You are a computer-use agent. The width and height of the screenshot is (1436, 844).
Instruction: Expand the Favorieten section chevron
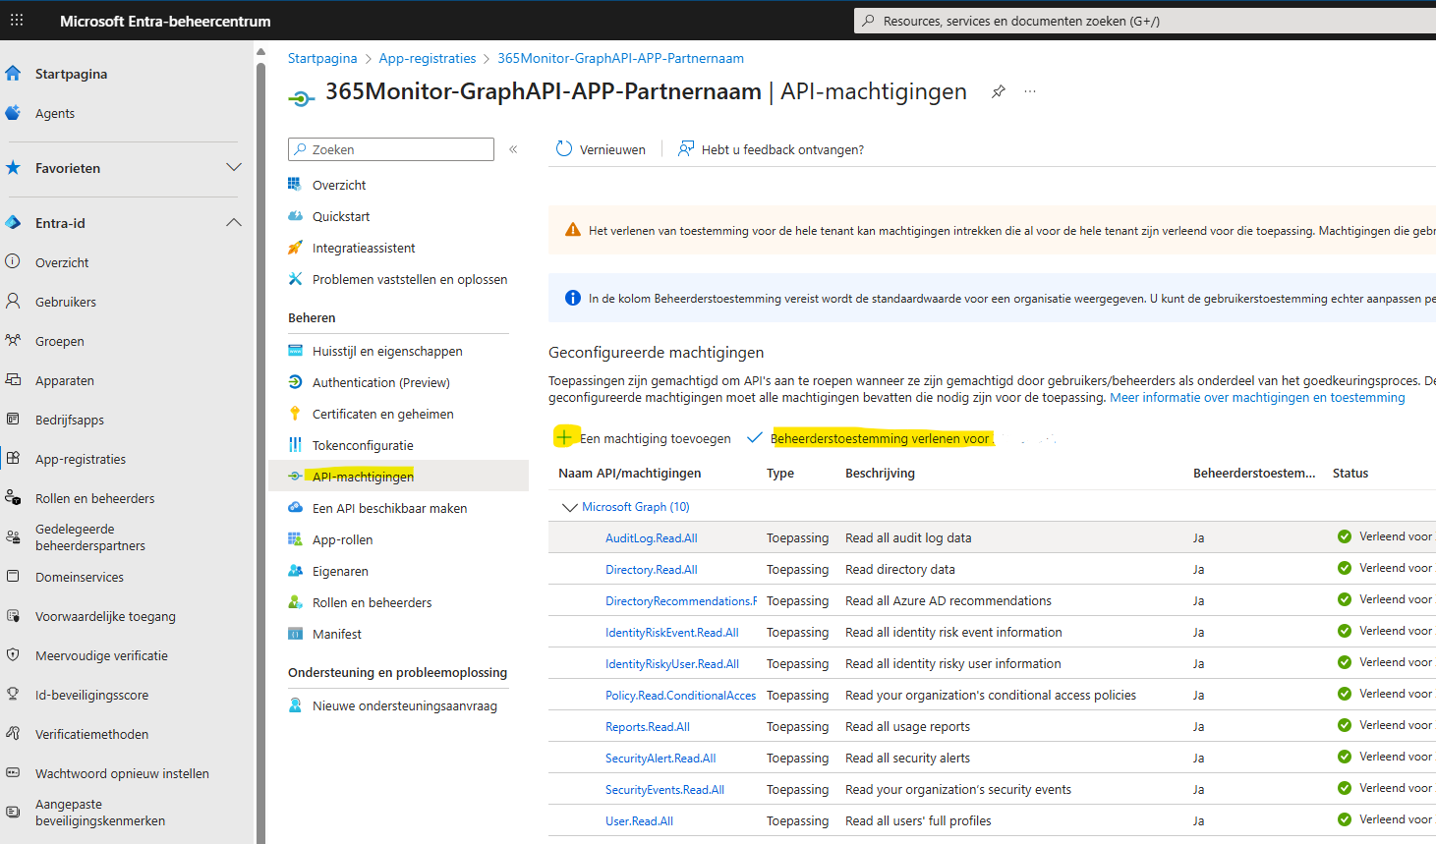coord(234,168)
